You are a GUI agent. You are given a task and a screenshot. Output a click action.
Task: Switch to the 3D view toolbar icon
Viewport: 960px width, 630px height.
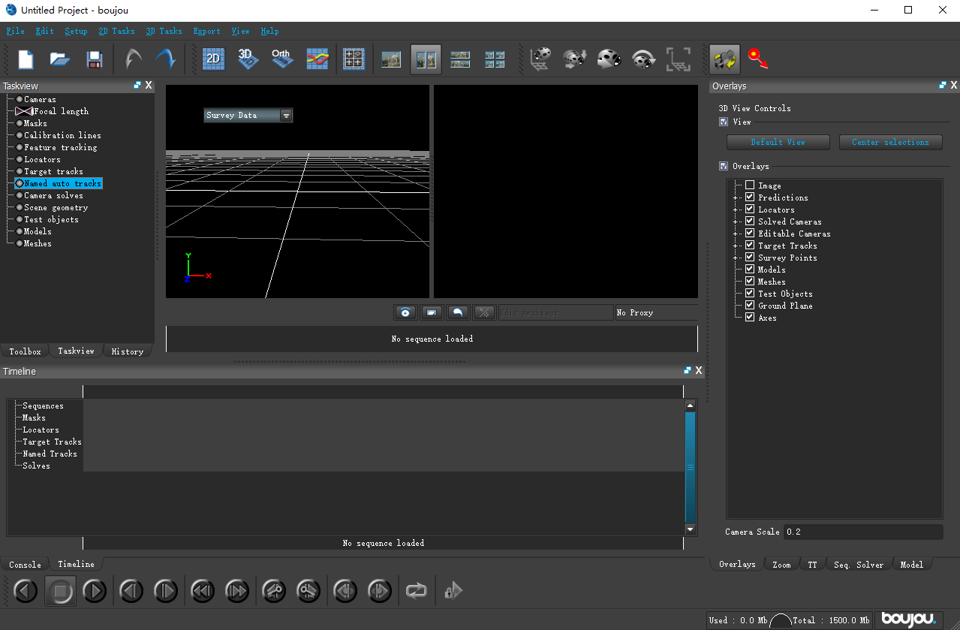coord(248,59)
